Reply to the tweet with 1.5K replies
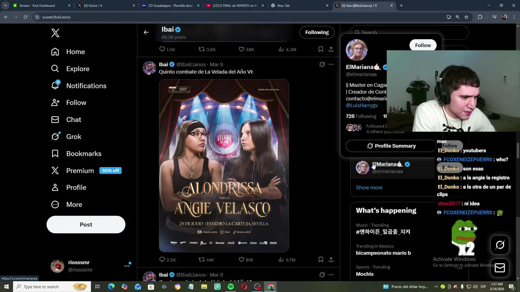520x292 pixels. click(x=167, y=49)
